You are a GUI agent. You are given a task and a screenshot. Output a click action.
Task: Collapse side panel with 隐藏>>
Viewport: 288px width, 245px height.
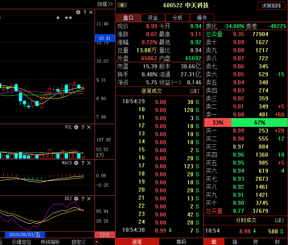[105, 4]
